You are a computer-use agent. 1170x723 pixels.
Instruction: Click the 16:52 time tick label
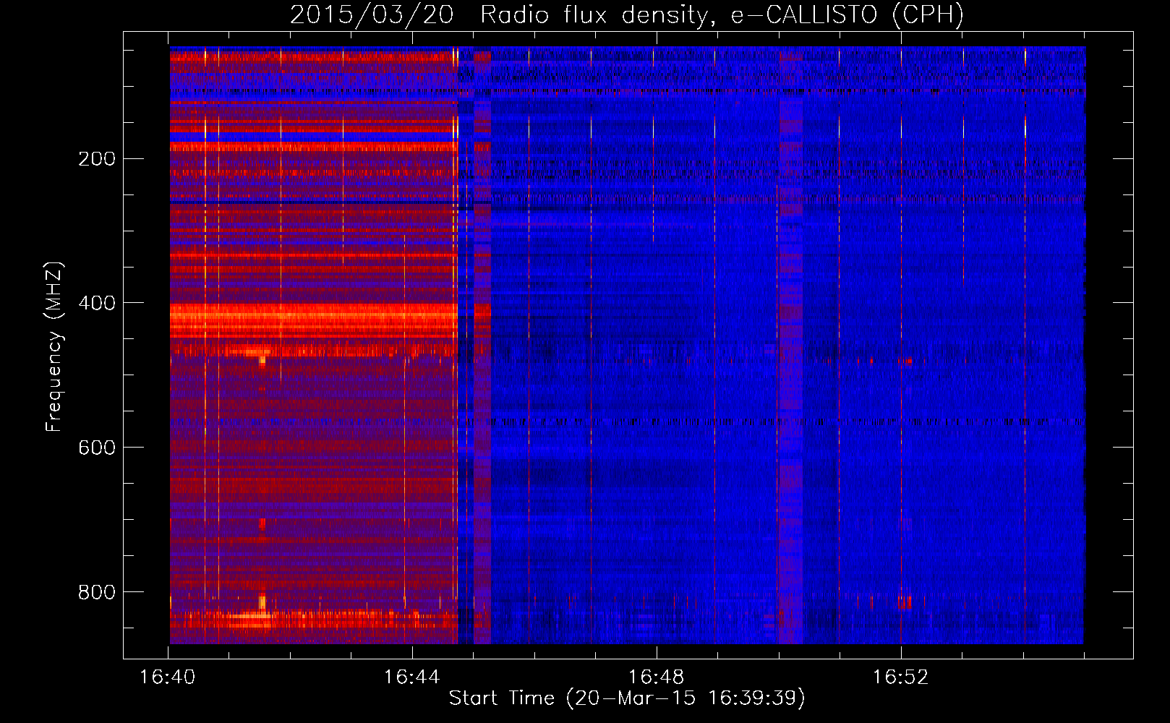click(901, 677)
